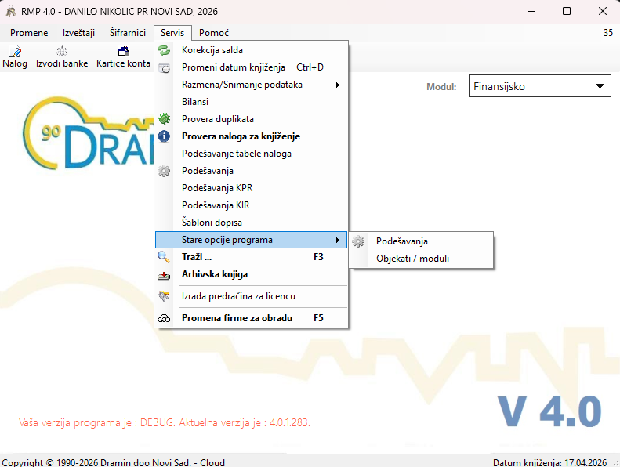Image resolution: width=620 pixels, height=467 pixels.
Task: Choose Objekati / moduli submenu entry
Action: pos(422,259)
